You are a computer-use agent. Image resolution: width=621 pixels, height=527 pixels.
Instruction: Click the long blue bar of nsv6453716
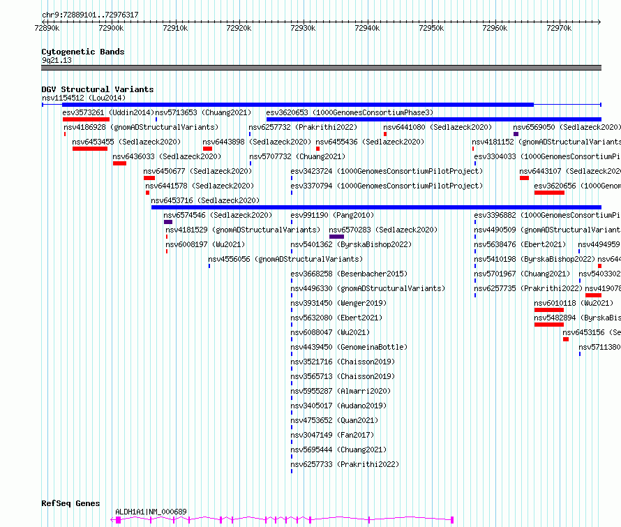point(376,207)
